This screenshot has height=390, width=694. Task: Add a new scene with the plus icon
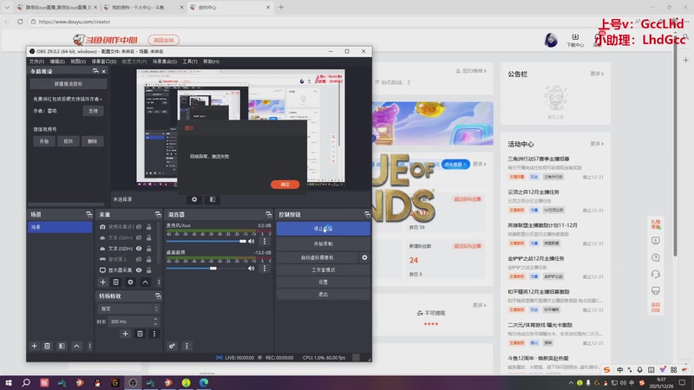tap(34, 346)
